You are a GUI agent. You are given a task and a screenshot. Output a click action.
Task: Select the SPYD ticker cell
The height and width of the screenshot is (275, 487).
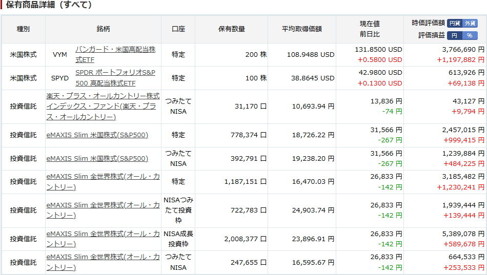tap(60, 78)
